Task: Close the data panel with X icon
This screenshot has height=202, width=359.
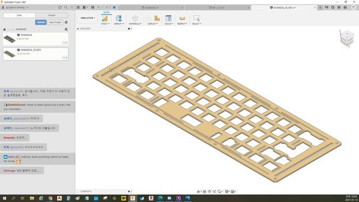Action: 72,7
